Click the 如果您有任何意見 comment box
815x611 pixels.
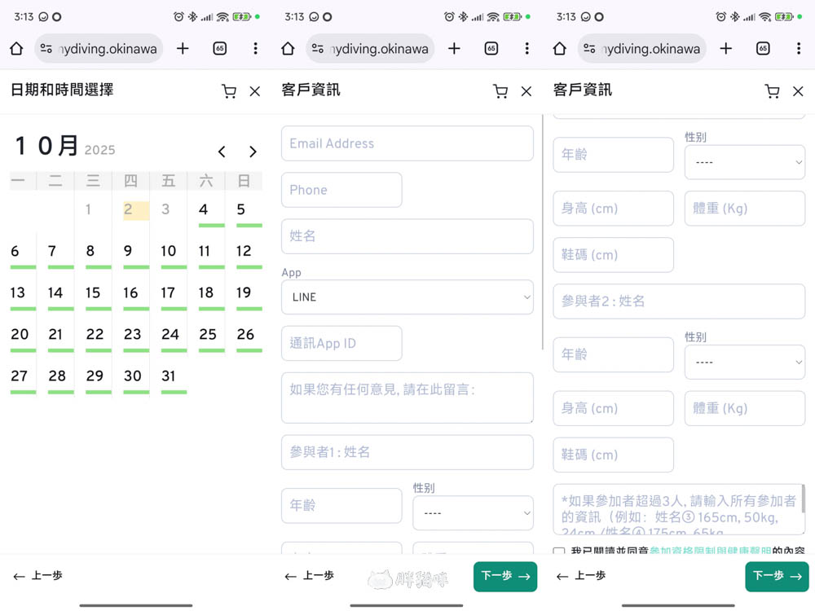pos(407,398)
